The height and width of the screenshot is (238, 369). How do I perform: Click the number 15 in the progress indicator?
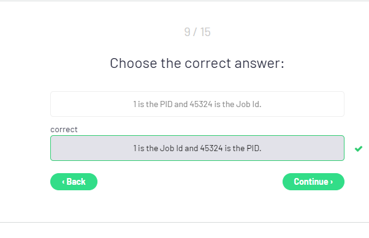click(x=205, y=32)
